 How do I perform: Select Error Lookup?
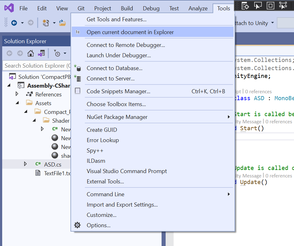(x=152, y=140)
